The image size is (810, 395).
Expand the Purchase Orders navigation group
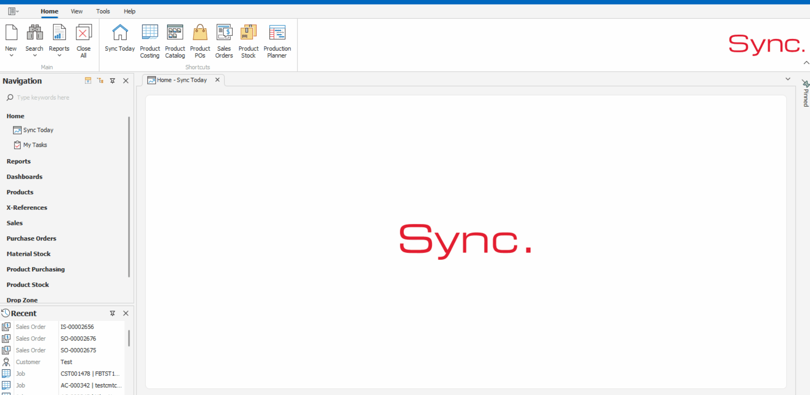pos(32,238)
